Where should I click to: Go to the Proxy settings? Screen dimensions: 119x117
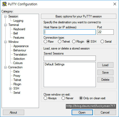click(x=17, y=76)
